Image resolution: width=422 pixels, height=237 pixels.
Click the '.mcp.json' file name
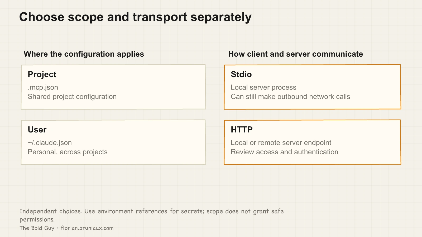43,87
